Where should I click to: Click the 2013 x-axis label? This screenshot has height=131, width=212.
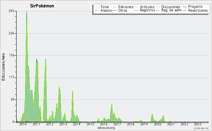(63, 124)
